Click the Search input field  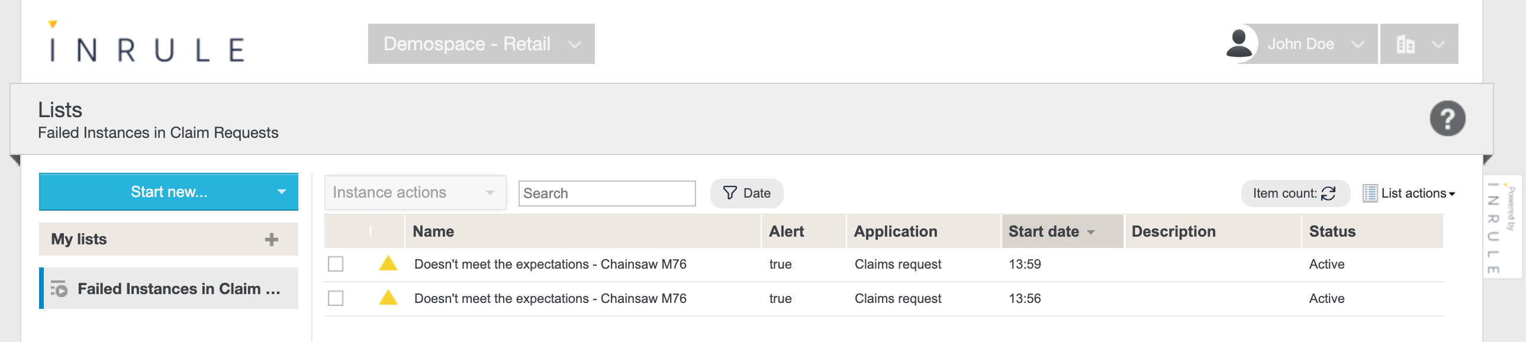pyautogui.click(x=606, y=193)
